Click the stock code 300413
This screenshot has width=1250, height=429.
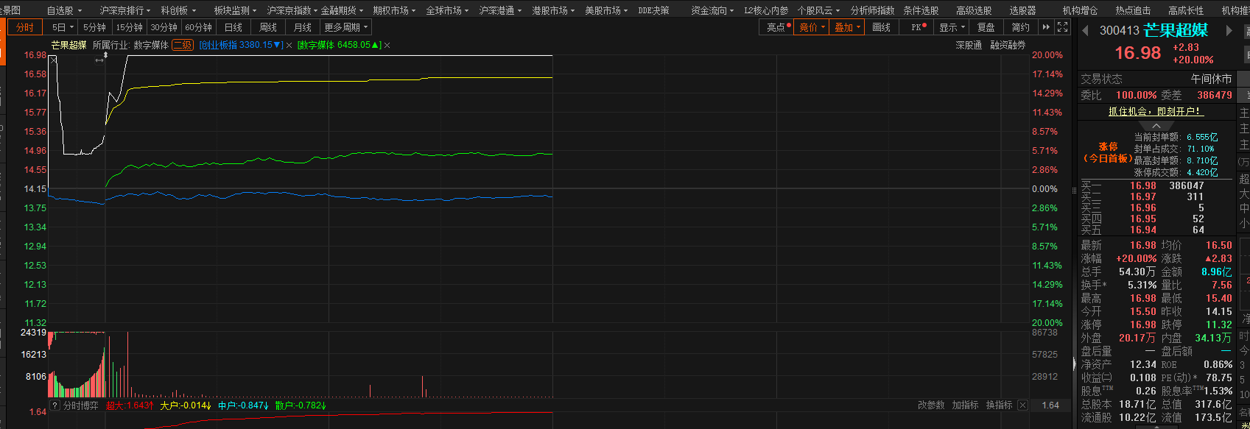click(1119, 31)
